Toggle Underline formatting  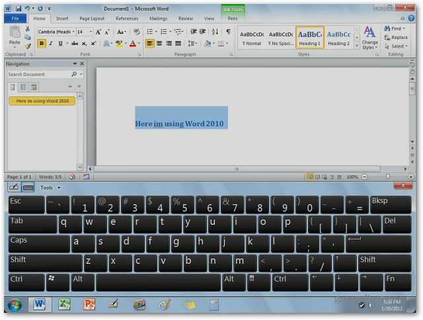click(x=60, y=44)
